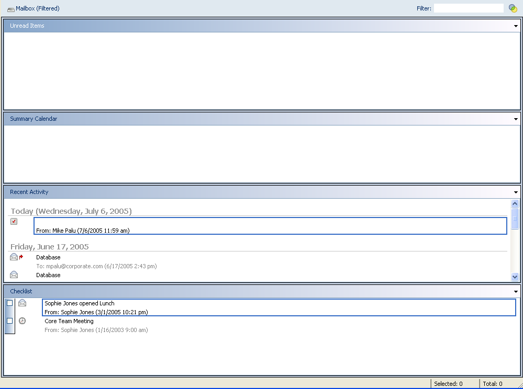
Task: Select the item From: Mike Palu 11:59 am
Action: click(270, 226)
